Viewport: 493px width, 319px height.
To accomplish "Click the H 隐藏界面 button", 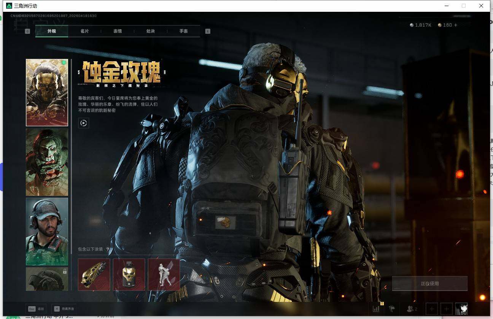I will 64,309.
